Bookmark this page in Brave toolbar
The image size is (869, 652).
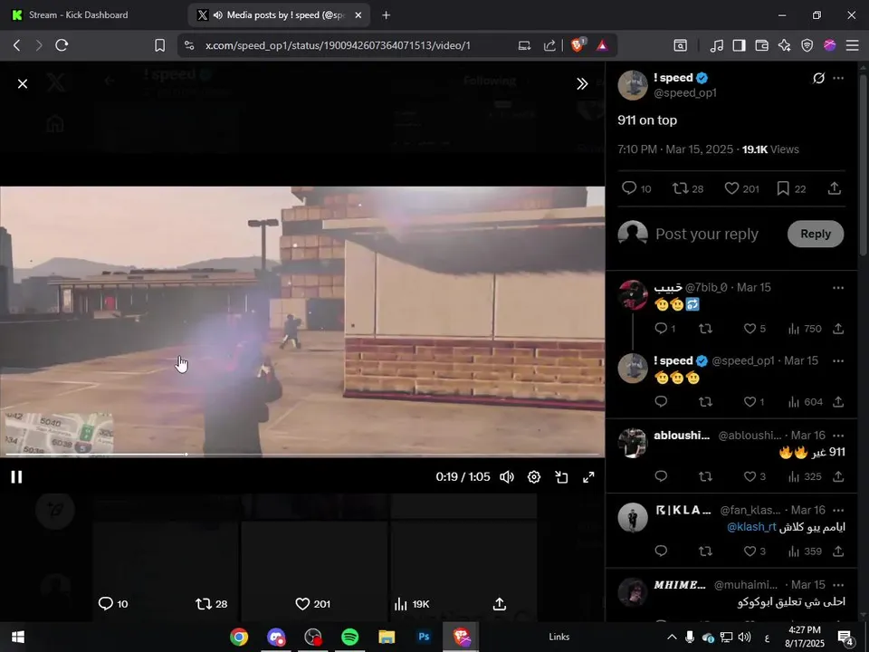[159, 45]
